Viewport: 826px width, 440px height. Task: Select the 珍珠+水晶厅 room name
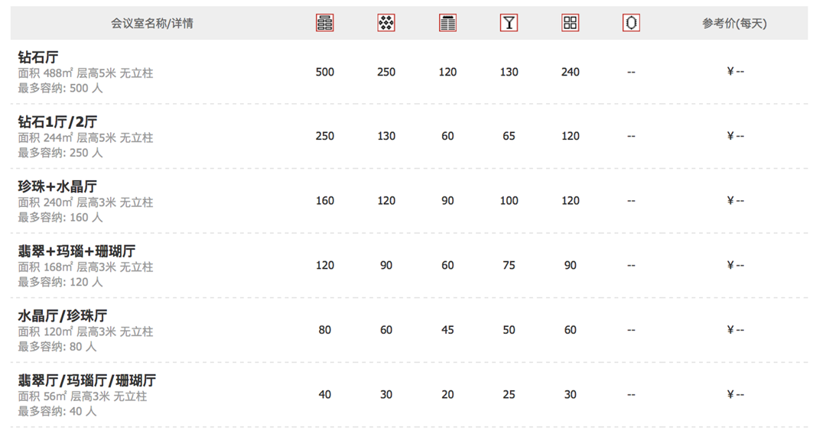pyautogui.click(x=57, y=186)
